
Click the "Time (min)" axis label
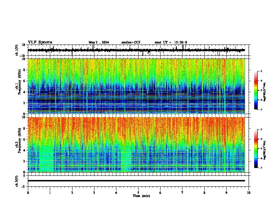pyautogui.click(x=141, y=196)
